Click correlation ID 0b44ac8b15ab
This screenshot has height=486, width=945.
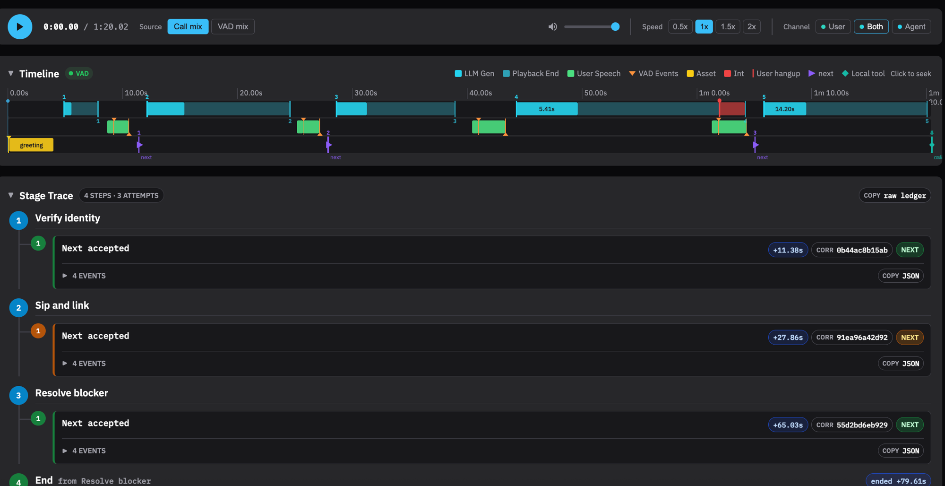[852, 250]
